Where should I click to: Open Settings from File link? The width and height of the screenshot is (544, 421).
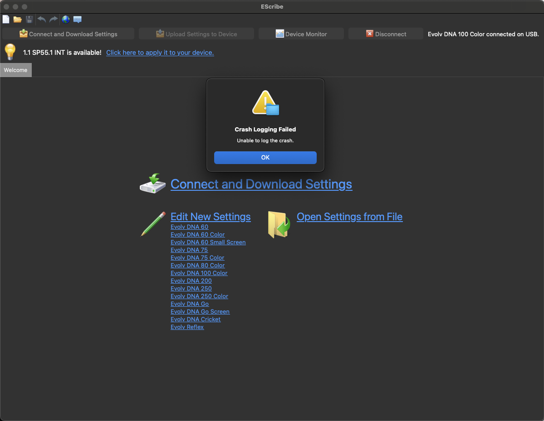(x=349, y=217)
